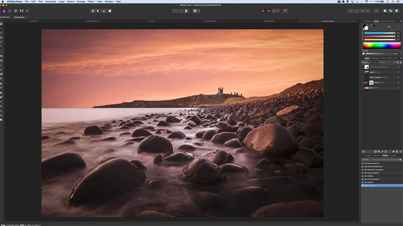Apply Auto Contrast from the toolbar
403x226 pixels.
[98, 11]
